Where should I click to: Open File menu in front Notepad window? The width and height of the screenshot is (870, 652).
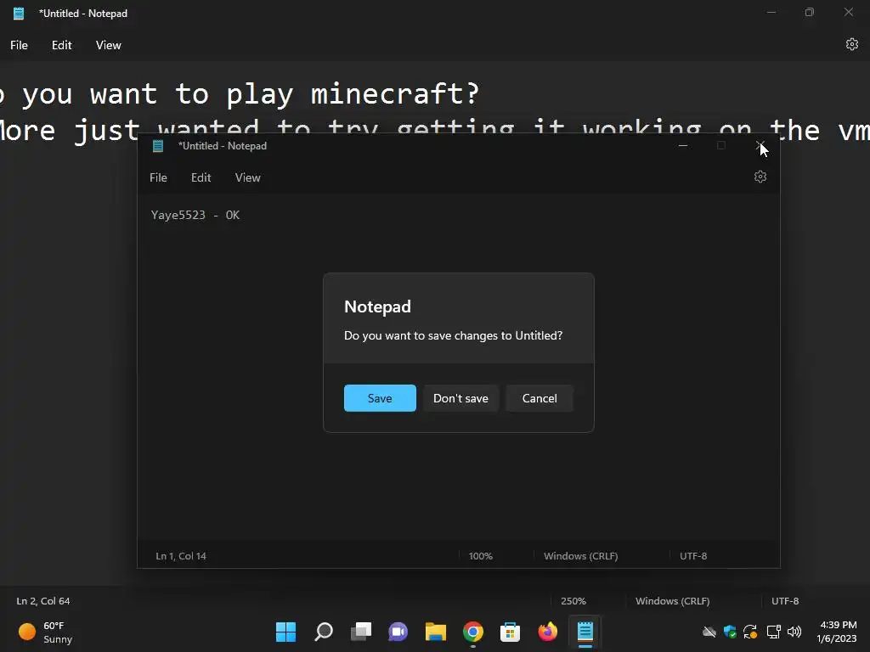[x=158, y=177]
